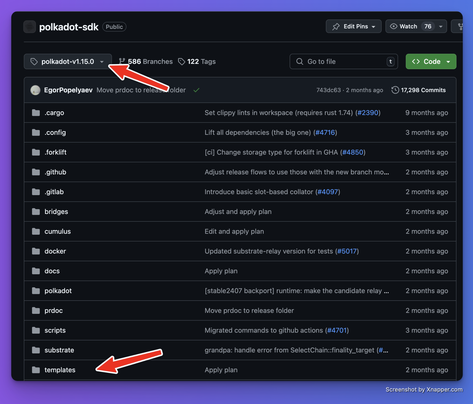Click the search magnifier icon in Go to file
The image size is (473, 404).
point(300,62)
